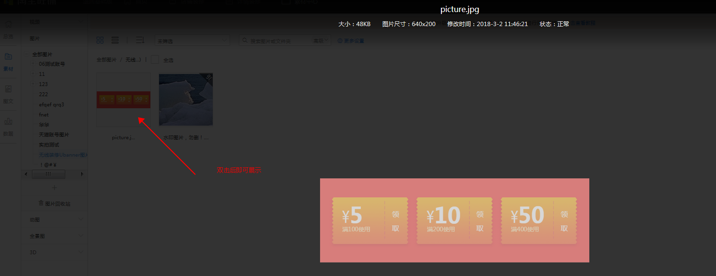Switch to list view icon
716x276 pixels.
115,40
